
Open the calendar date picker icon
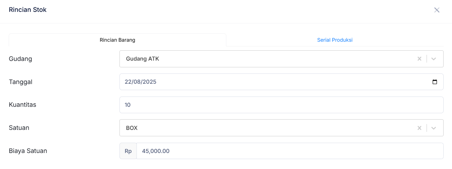435,82
